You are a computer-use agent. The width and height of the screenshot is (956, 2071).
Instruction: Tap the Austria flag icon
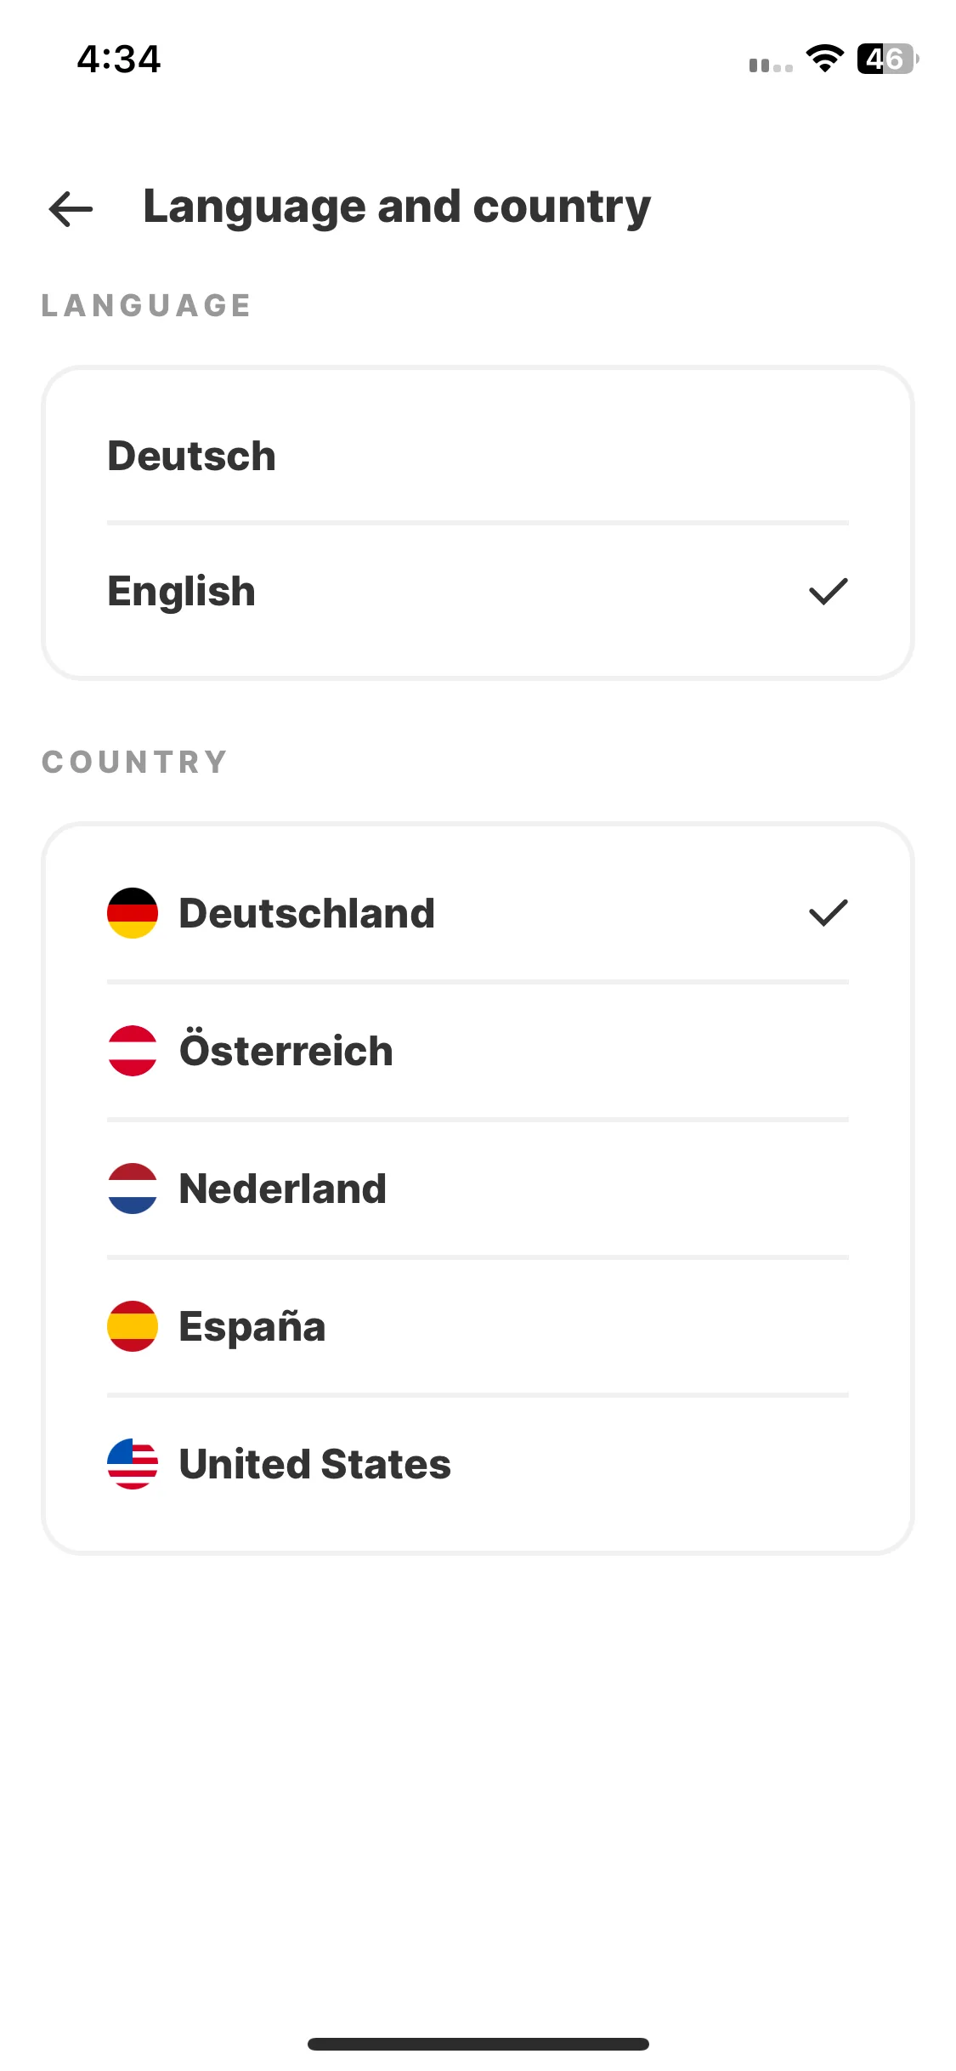pyautogui.click(x=133, y=1051)
